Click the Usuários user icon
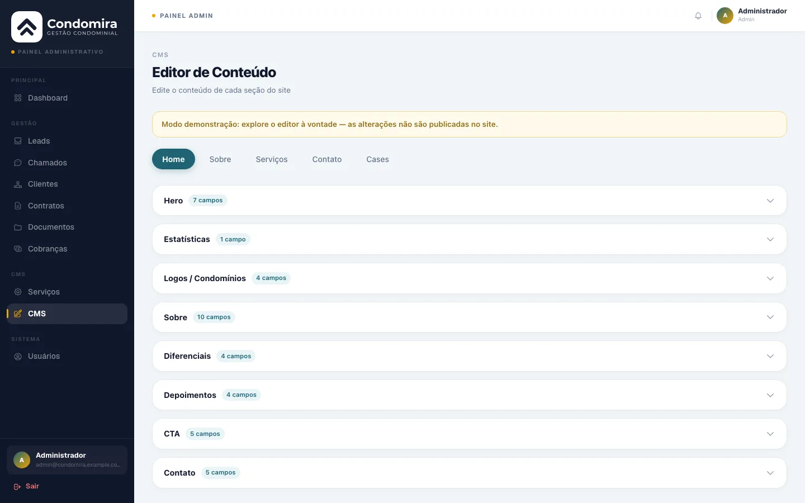The image size is (805, 503). click(18, 356)
